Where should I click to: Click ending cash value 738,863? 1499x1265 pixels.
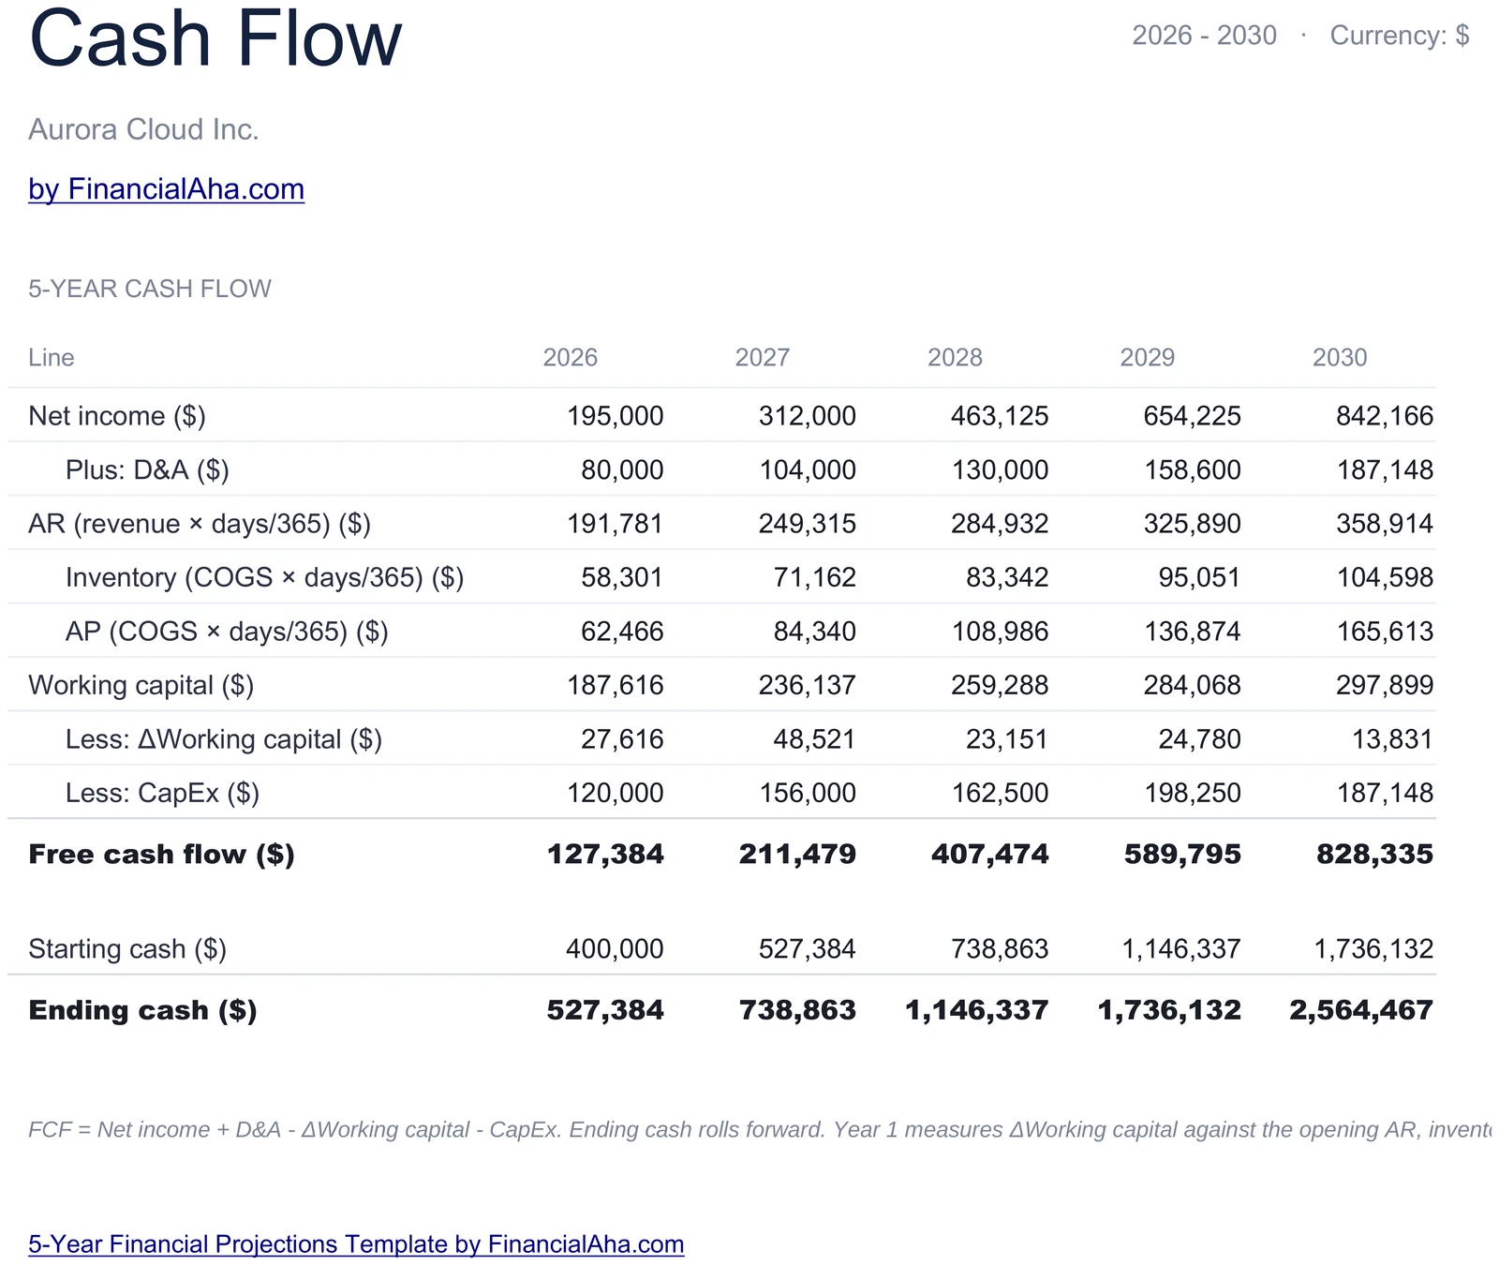(x=797, y=1009)
